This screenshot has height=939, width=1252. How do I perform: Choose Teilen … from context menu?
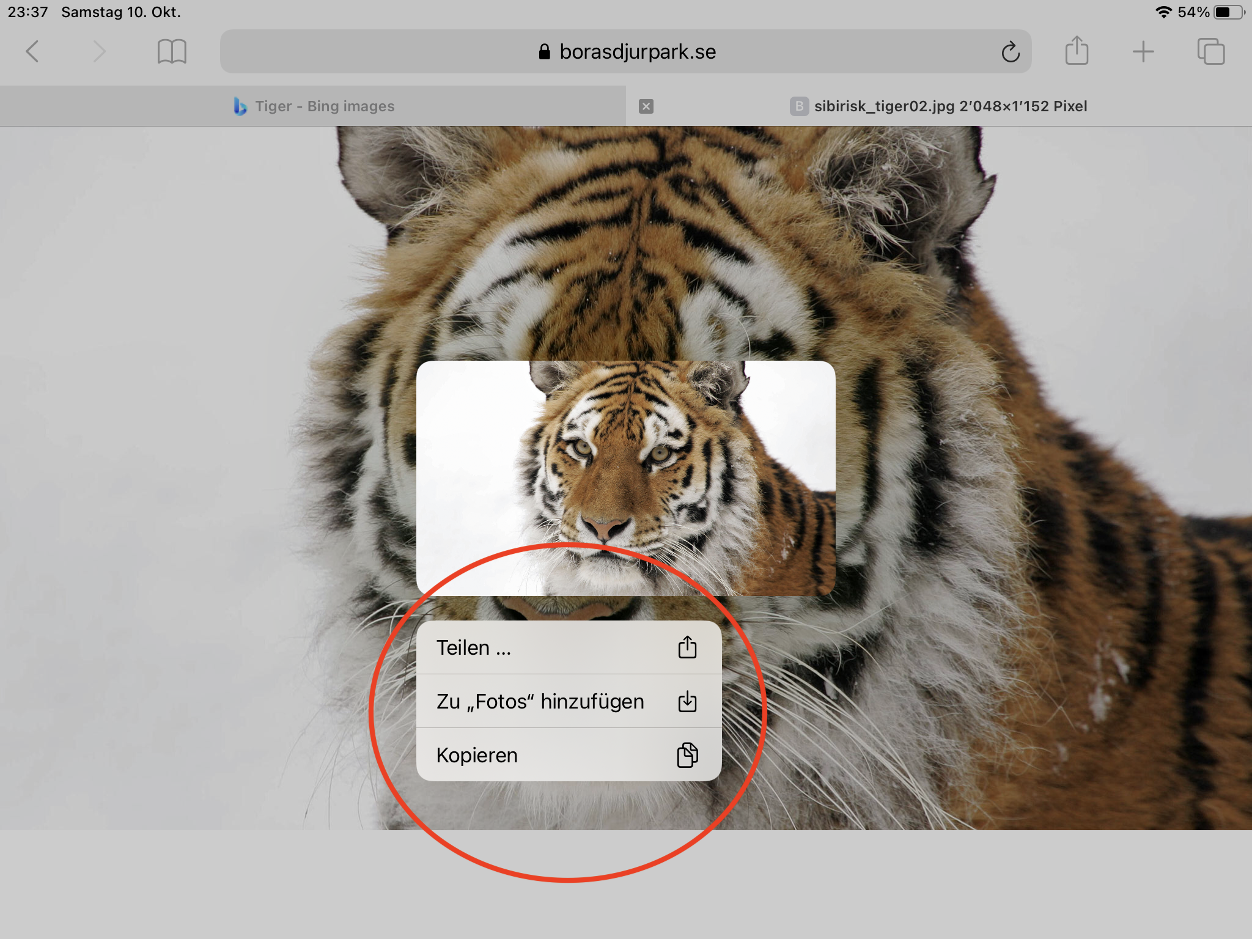click(x=569, y=647)
